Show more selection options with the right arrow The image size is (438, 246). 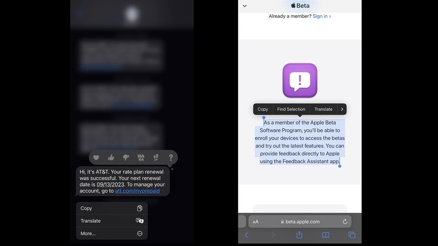click(x=342, y=110)
